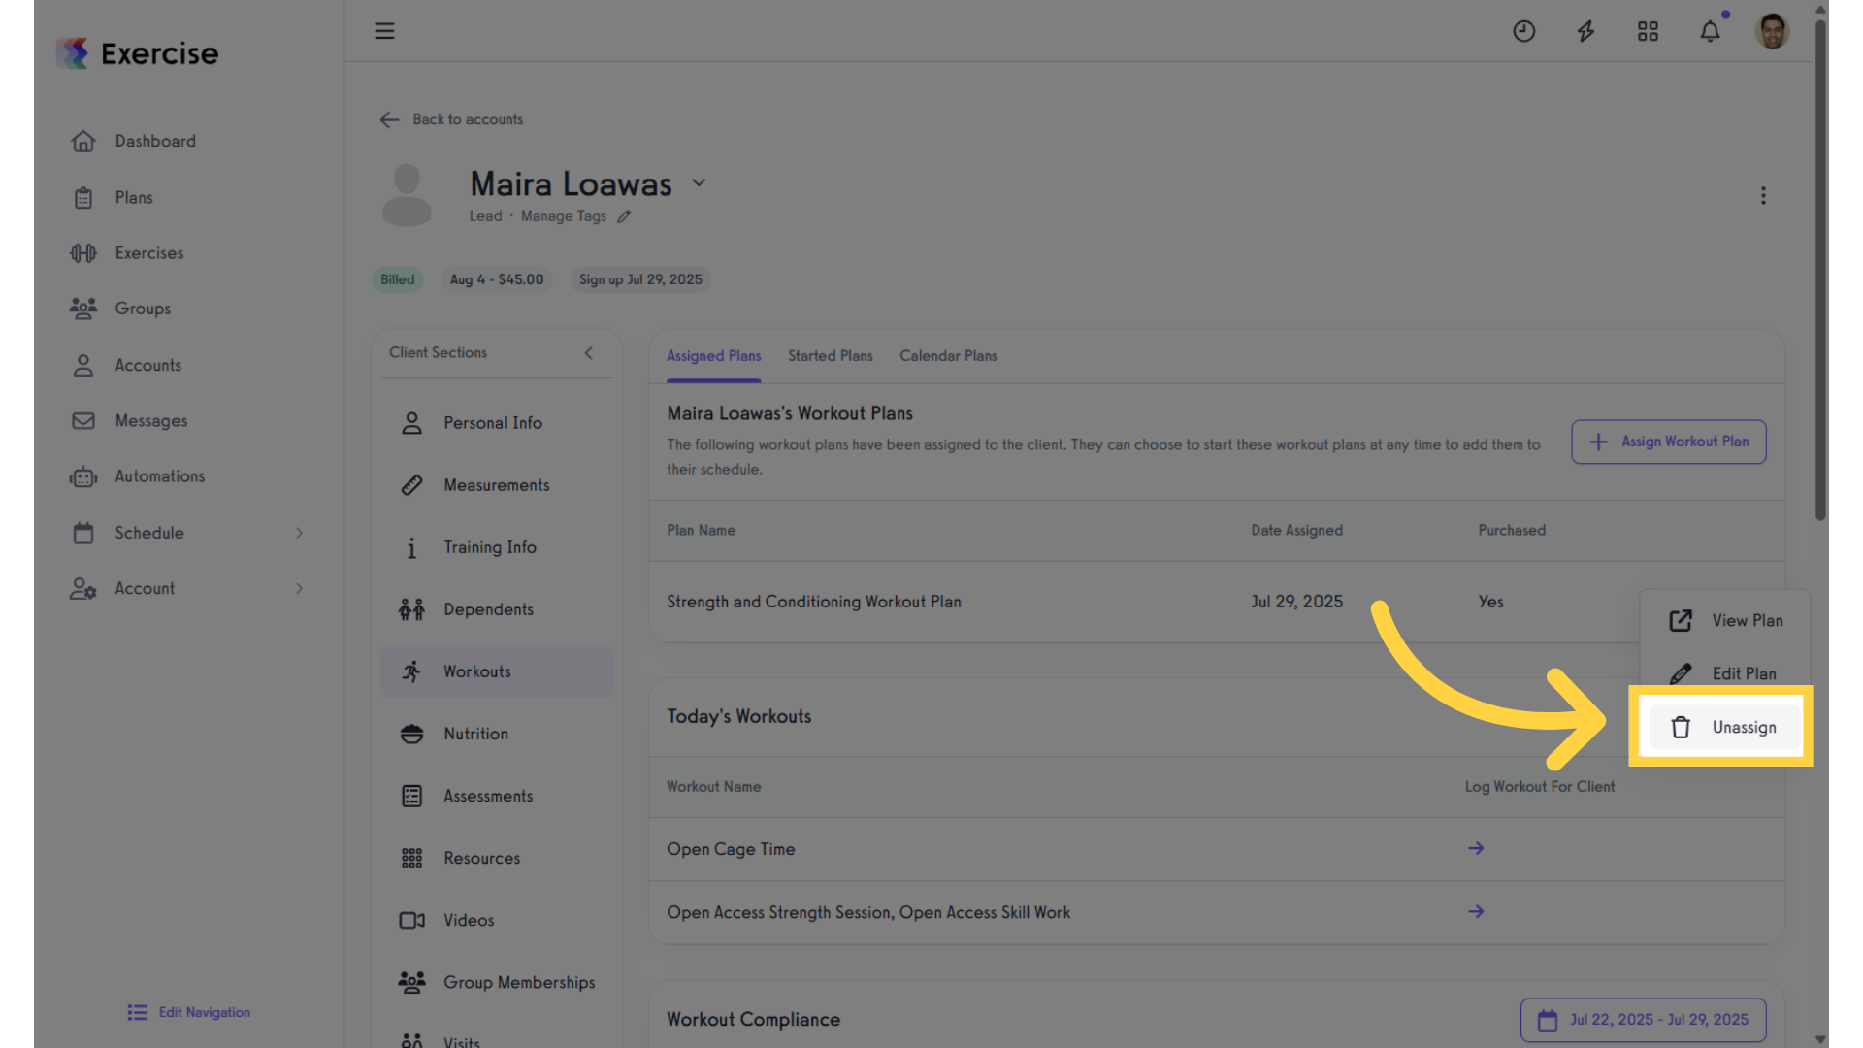This screenshot has height=1048, width=1863.
Task: Select Unassign from the context menu
Action: [x=1724, y=727]
